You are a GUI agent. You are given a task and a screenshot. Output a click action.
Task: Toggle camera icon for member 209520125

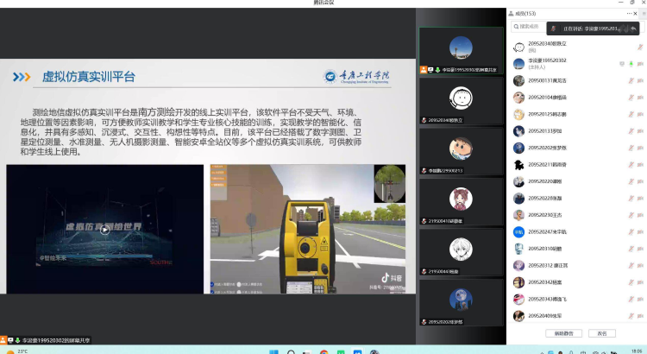point(640,114)
